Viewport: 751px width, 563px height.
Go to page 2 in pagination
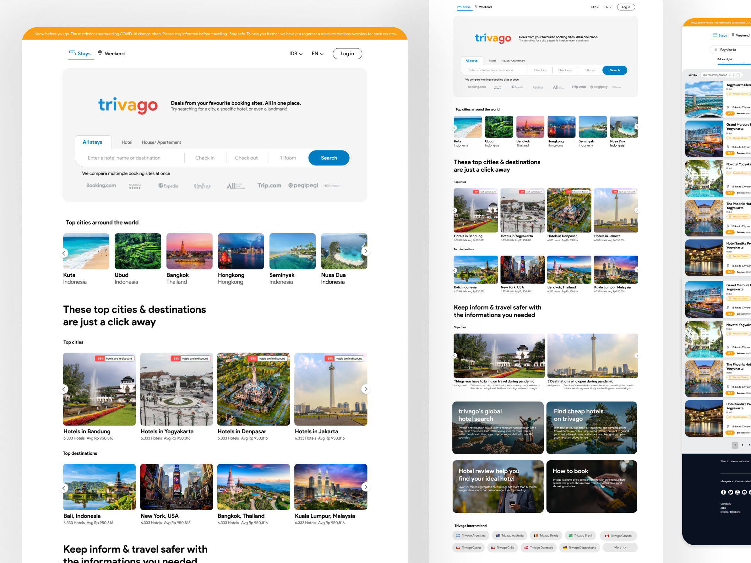coord(742,445)
